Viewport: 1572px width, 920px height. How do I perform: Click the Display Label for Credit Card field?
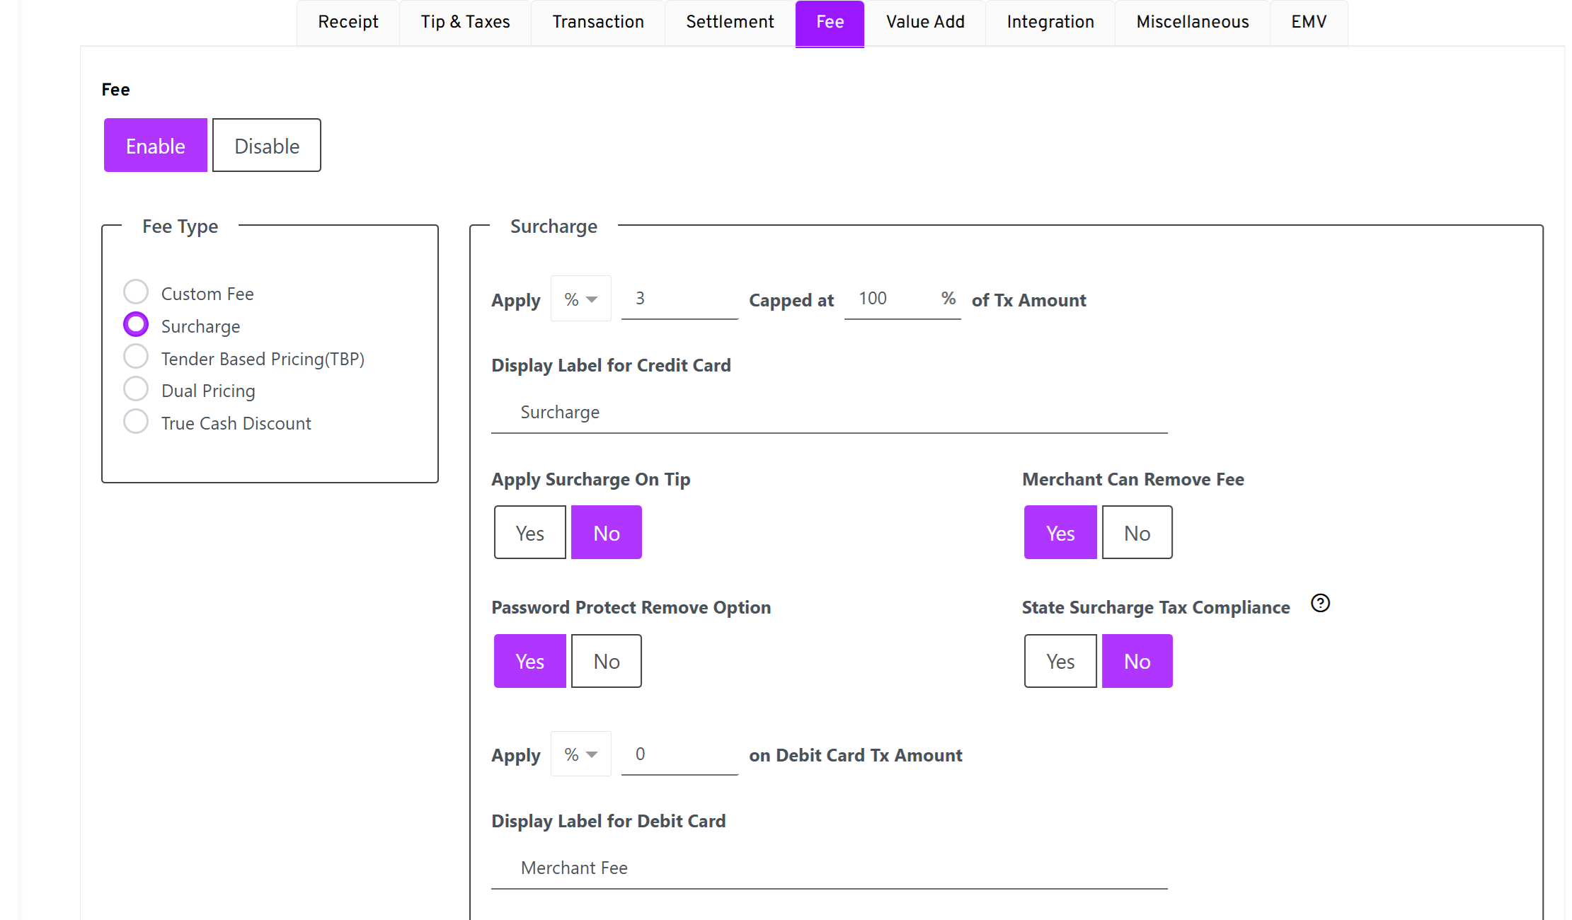(828, 413)
